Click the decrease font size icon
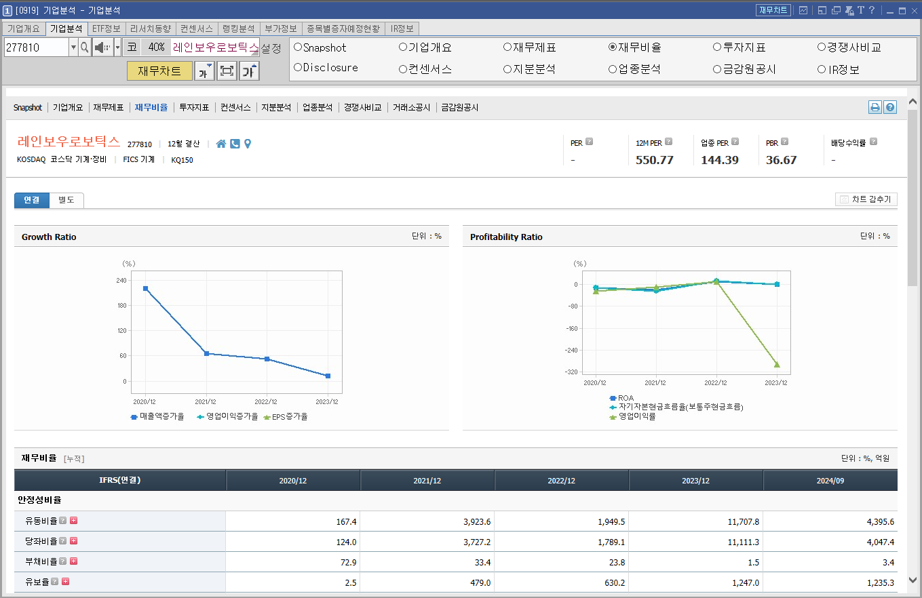The height and width of the screenshot is (598, 922). tap(205, 71)
